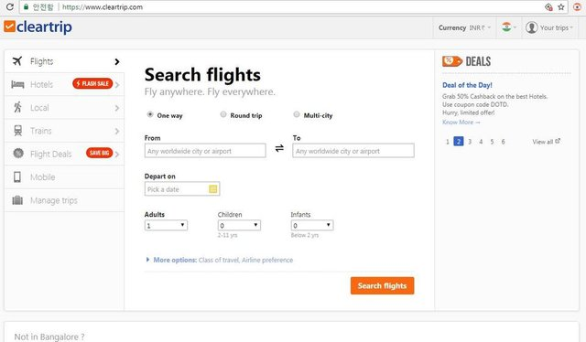
Task: Click the browser reload icon
Action: 10,6
